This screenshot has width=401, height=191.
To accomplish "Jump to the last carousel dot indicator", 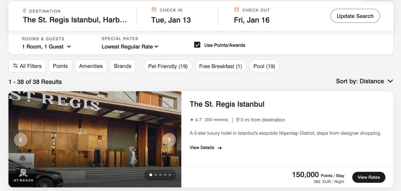I will 170,175.
